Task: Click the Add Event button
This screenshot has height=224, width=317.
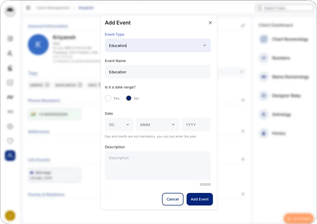Action: [x=200, y=199]
